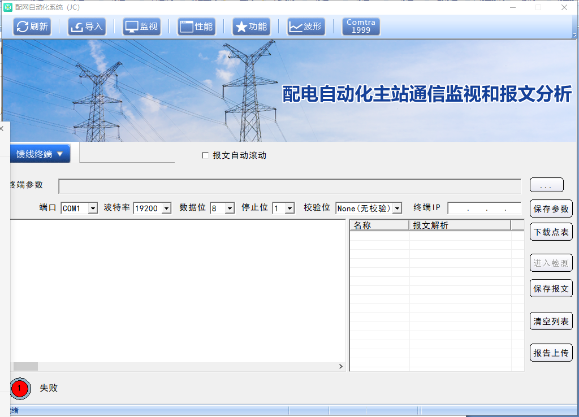Click the 保存参数 button
This screenshot has height=417, width=579.
coord(551,208)
